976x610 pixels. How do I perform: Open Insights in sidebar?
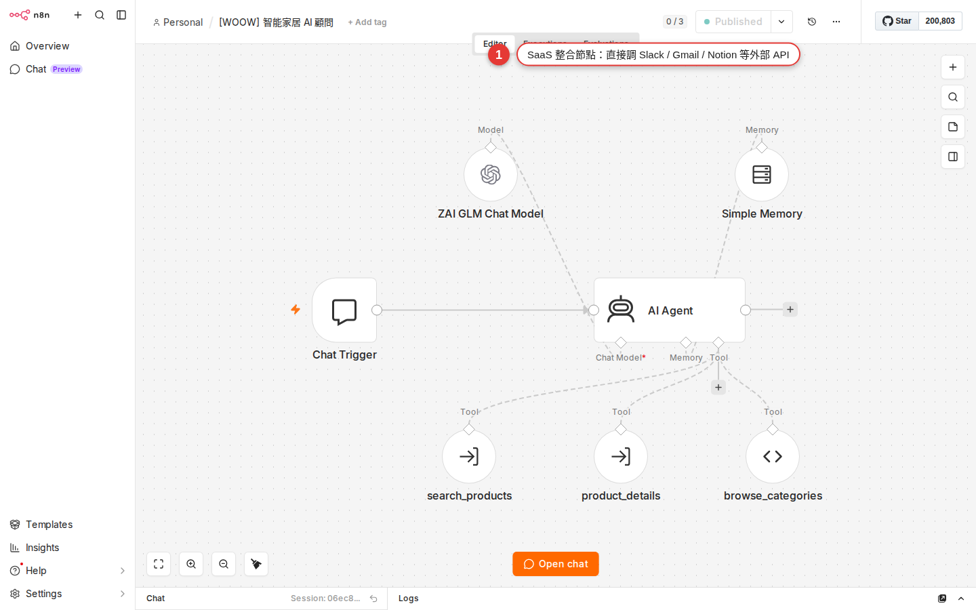tap(67, 548)
